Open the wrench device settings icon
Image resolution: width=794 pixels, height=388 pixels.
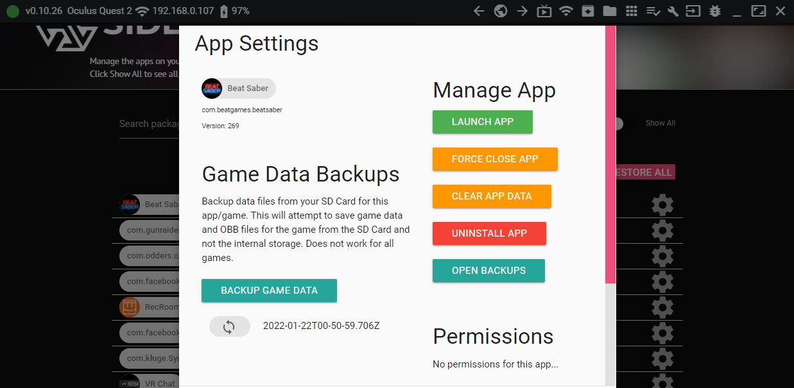coord(673,11)
